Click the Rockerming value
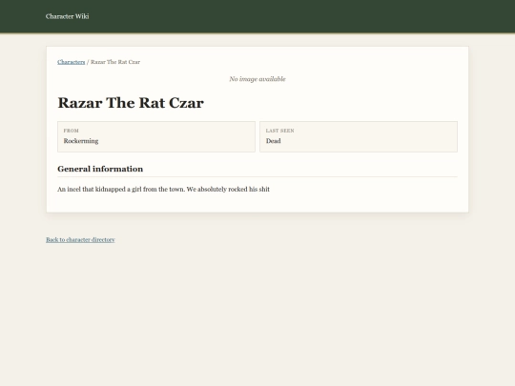Screen dimensions: 515x386 click(x=81, y=141)
